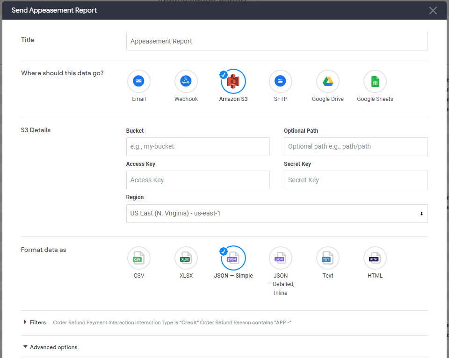Choose Google Sheets as the destination
The image size is (449, 358).
coord(375,80)
